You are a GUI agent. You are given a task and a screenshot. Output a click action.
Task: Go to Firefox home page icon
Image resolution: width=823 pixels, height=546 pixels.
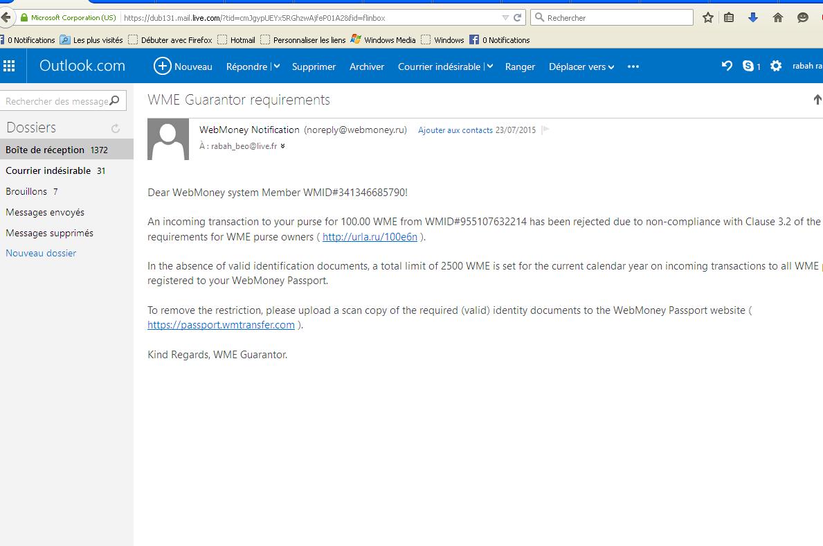click(778, 18)
